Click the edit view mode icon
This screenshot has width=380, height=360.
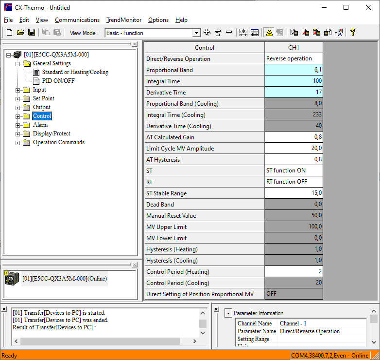tap(218, 32)
